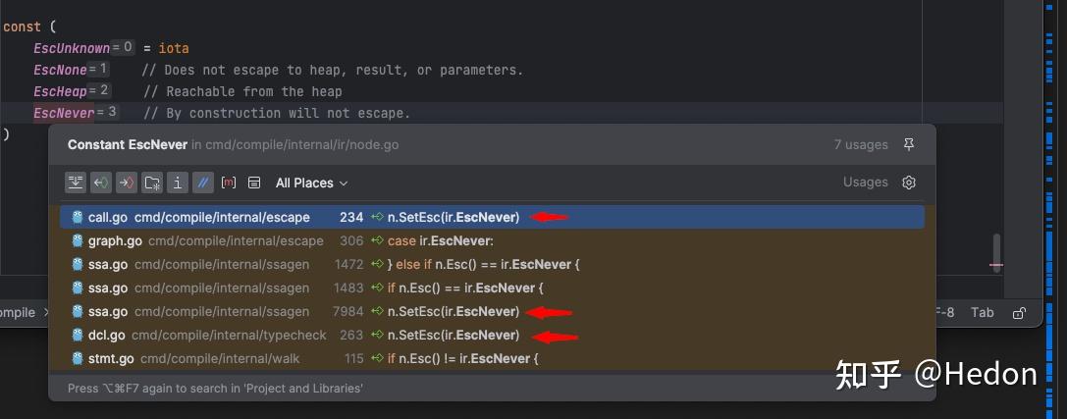The height and width of the screenshot is (419, 1067).
Task: Open usages settings gear
Action: coord(909,183)
